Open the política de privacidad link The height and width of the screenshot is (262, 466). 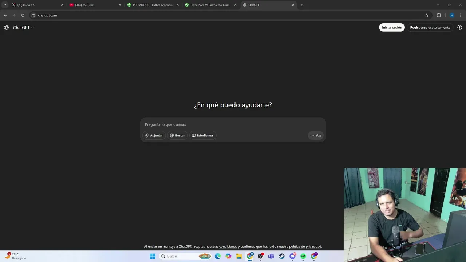305,247
